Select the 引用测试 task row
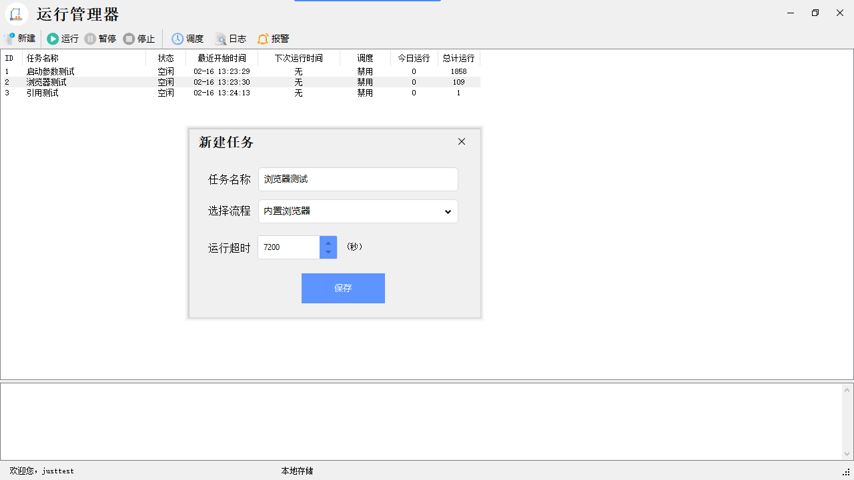Screen dimensions: 854x480 (43, 93)
